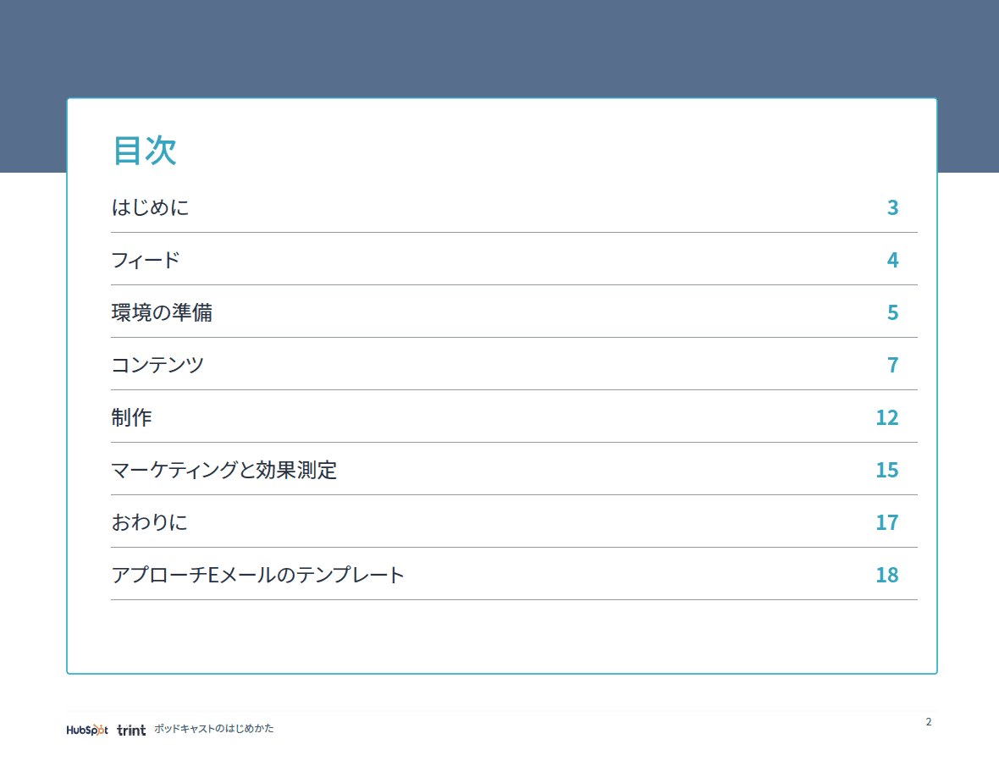The width and height of the screenshot is (999, 772).
Task: Open マーケティングと効果測定 section
Action: coord(224,470)
